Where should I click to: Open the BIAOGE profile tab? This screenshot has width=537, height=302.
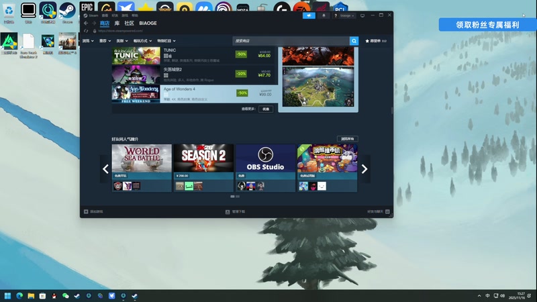[148, 23]
